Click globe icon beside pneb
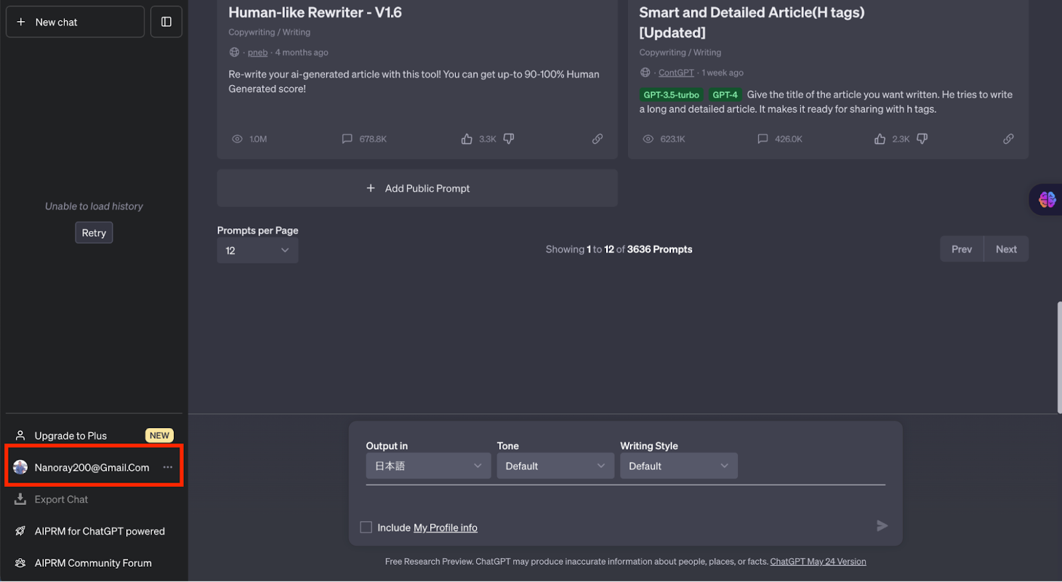 [234, 52]
